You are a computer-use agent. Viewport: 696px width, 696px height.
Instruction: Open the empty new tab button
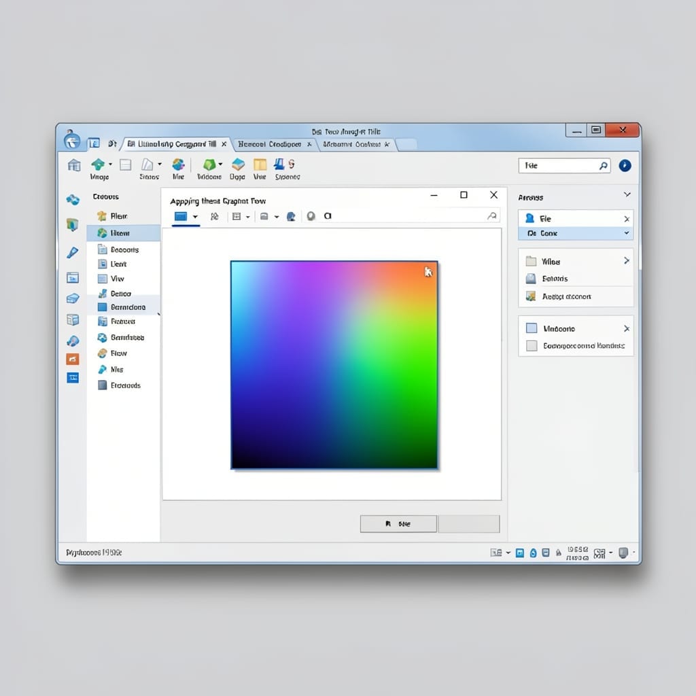click(x=406, y=145)
